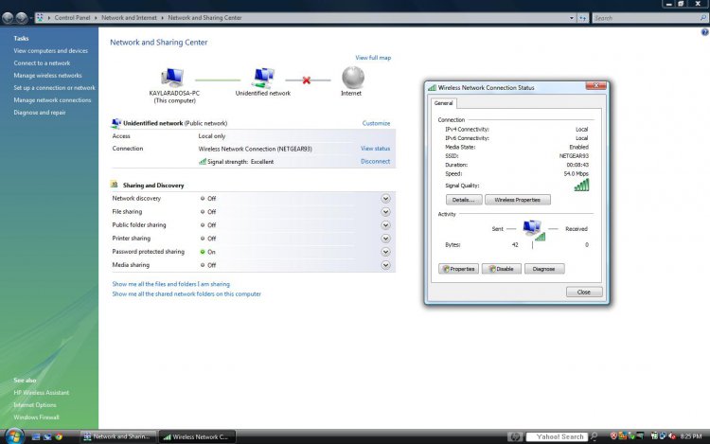Click Network and Internet in breadcrumb
The height and width of the screenshot is (444, 710).
point(129,18)
